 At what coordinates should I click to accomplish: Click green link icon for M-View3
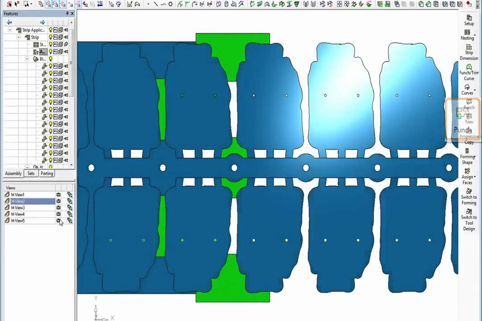pyautogui.click(x=70, y=208)
